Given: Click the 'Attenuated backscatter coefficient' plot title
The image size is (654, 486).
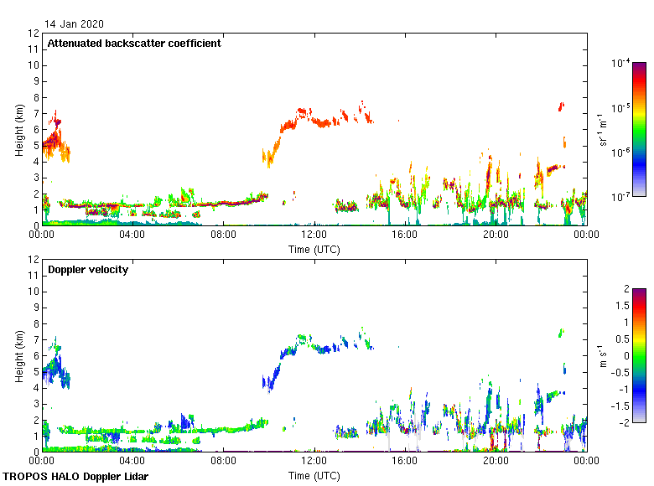Looking at the screenshot, I should tap(134, 44).
